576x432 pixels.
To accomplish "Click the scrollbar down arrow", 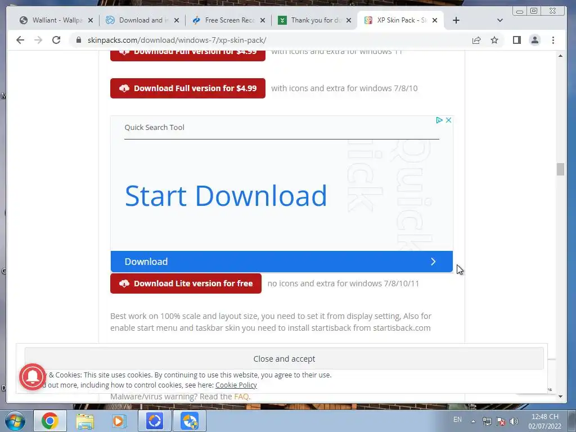I will (560, 397).
